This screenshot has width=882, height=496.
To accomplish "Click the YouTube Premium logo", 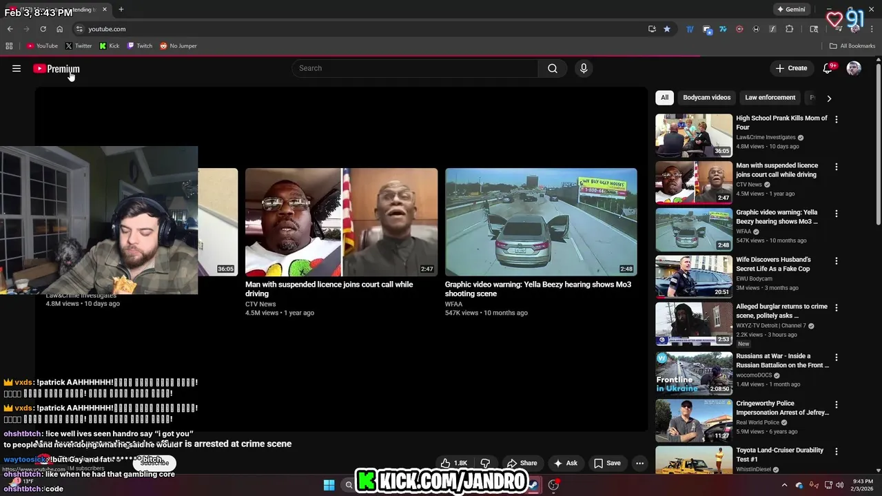I will tap(57, 69).
